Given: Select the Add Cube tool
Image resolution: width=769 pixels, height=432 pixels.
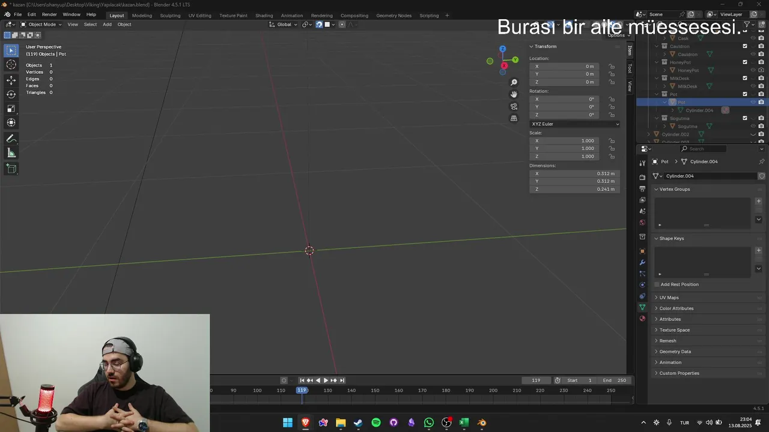Looking at the screenshot, I should pos(11,169).
